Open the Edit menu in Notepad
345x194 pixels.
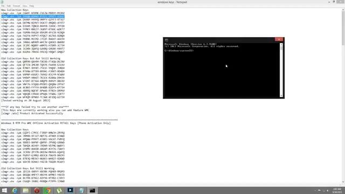coord(9,6)
